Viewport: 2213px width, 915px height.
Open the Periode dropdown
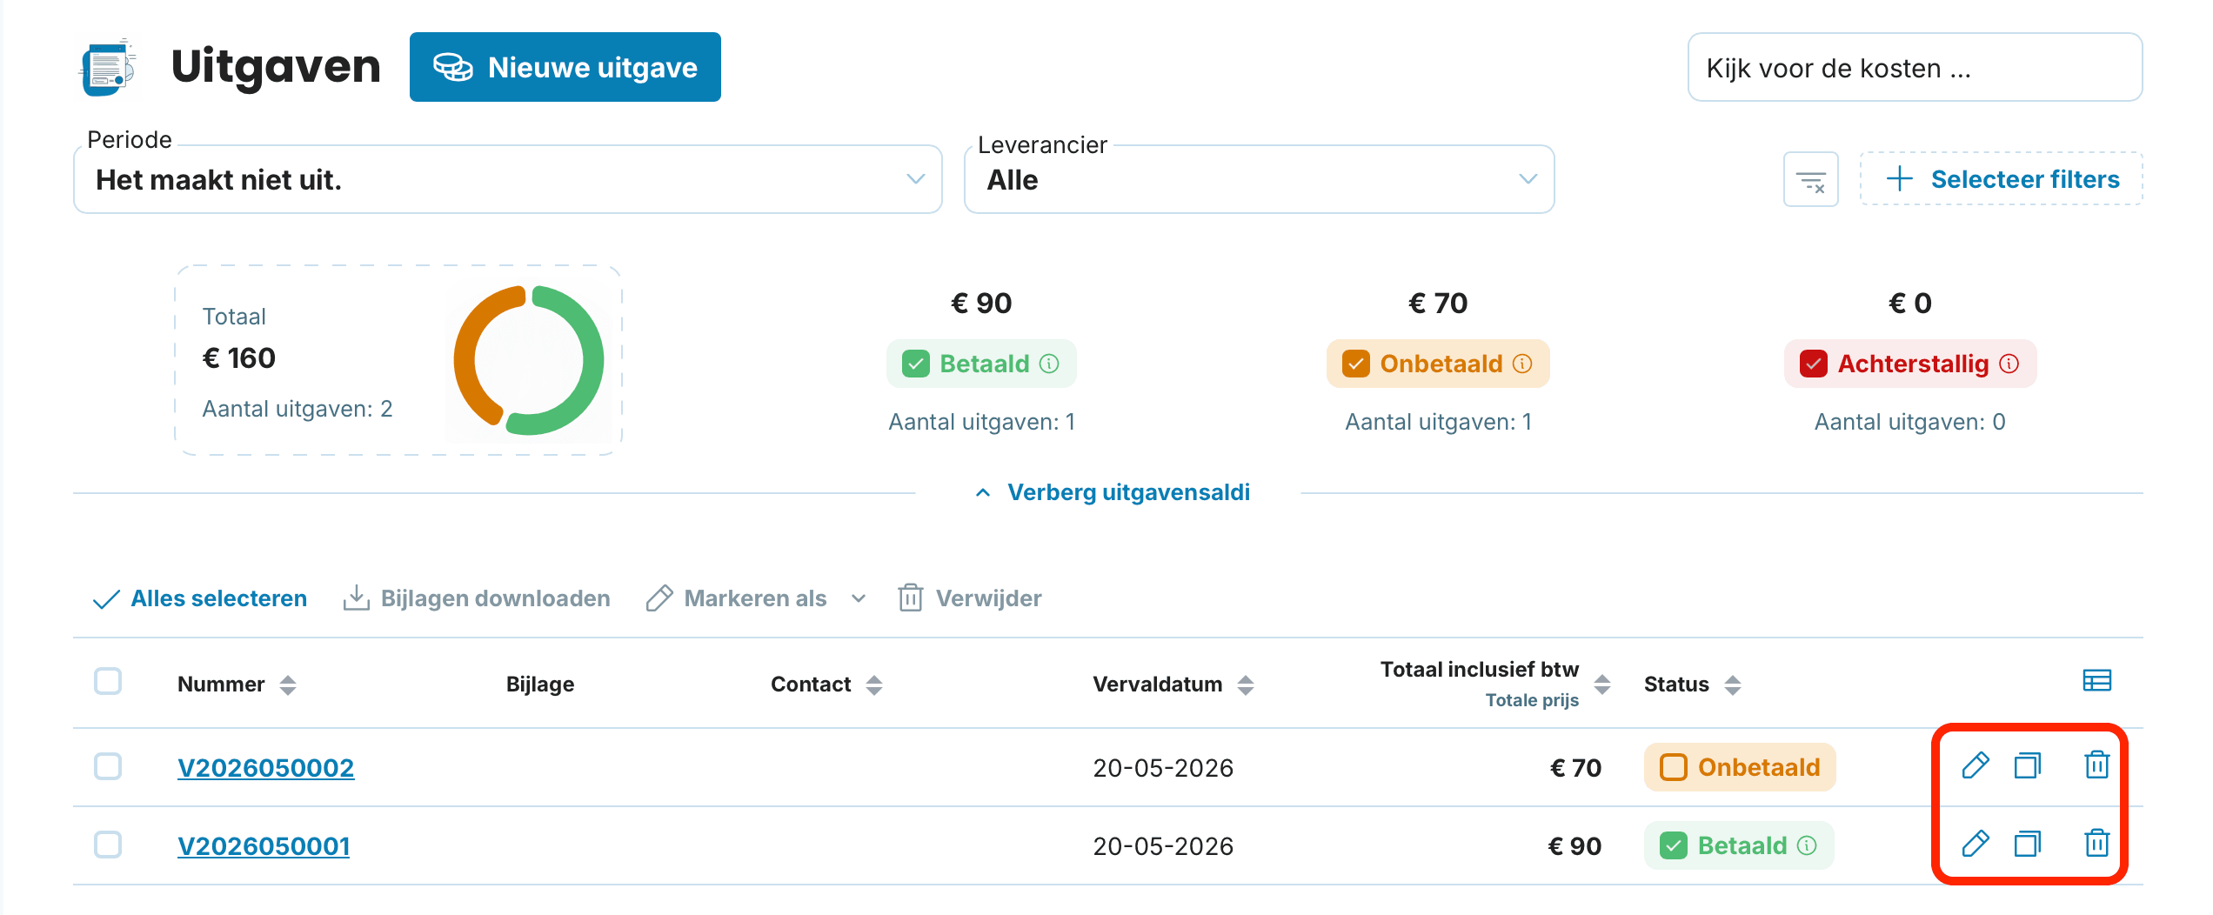coord(508,179)
